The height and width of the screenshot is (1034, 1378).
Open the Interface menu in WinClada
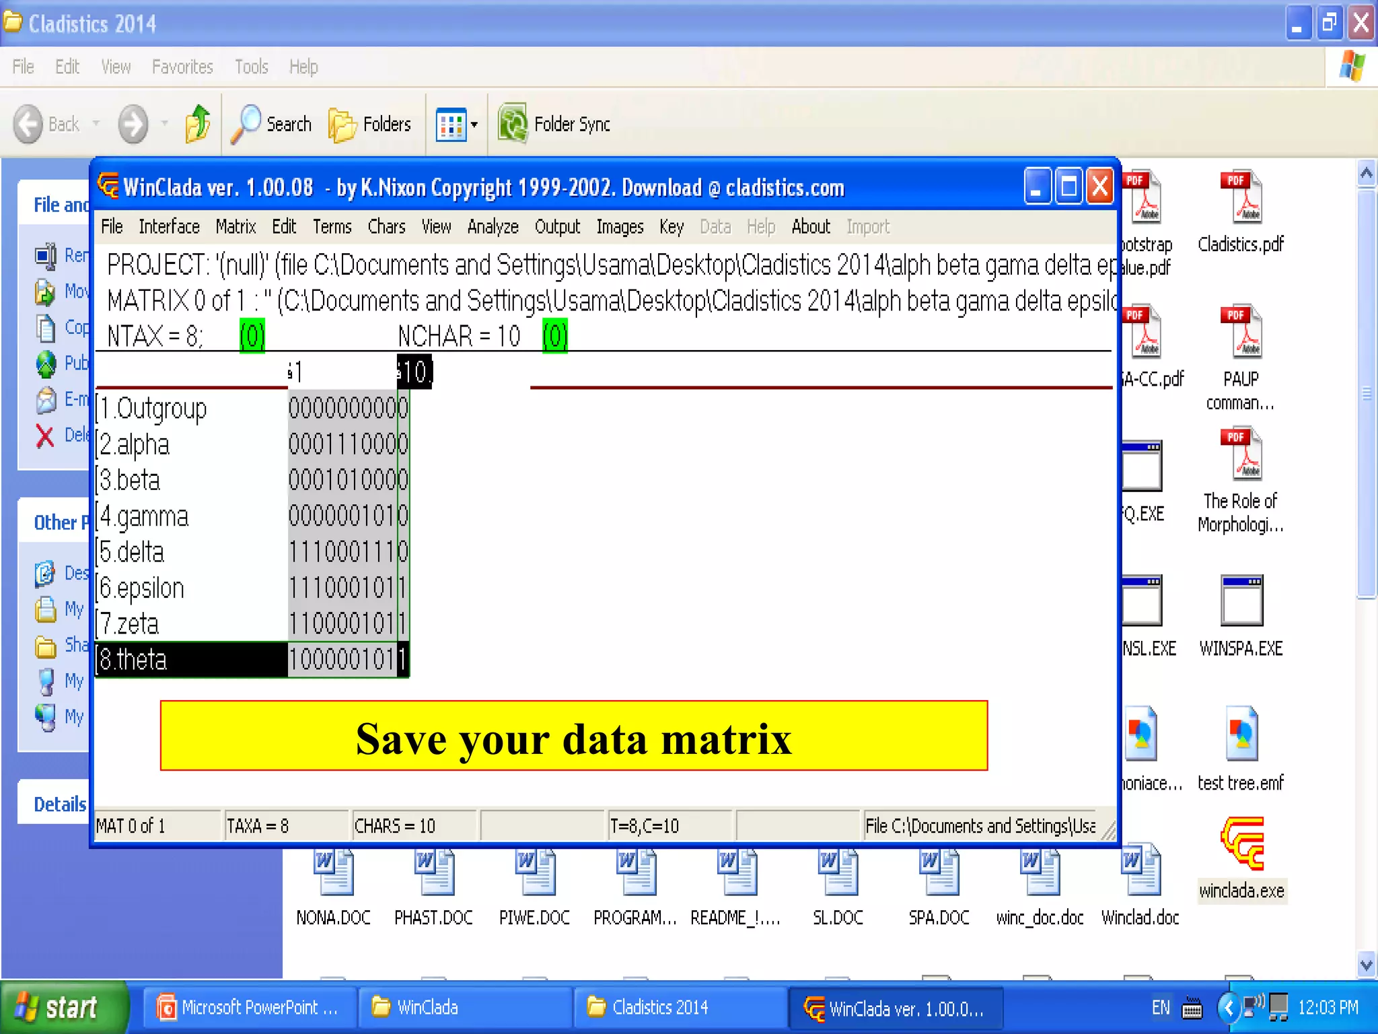coord(169,227)
